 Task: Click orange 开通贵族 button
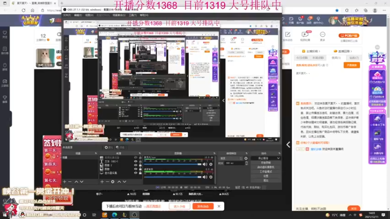point(351,65)
